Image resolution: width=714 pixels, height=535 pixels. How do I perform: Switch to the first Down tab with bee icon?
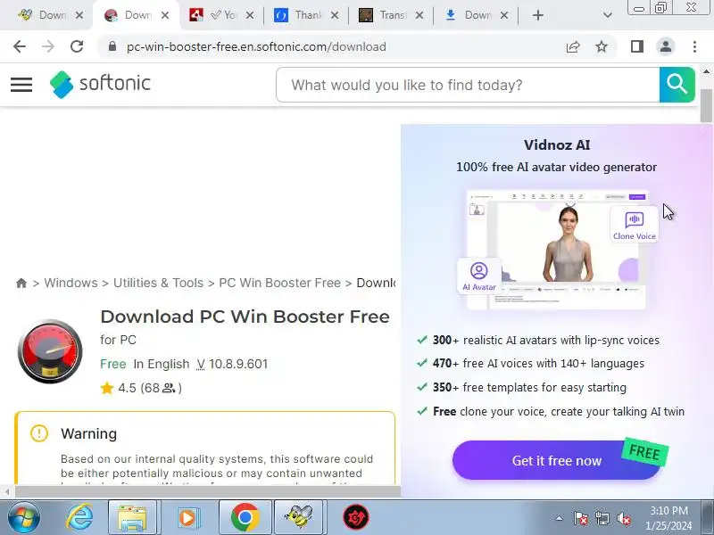(x=43, y=15)
